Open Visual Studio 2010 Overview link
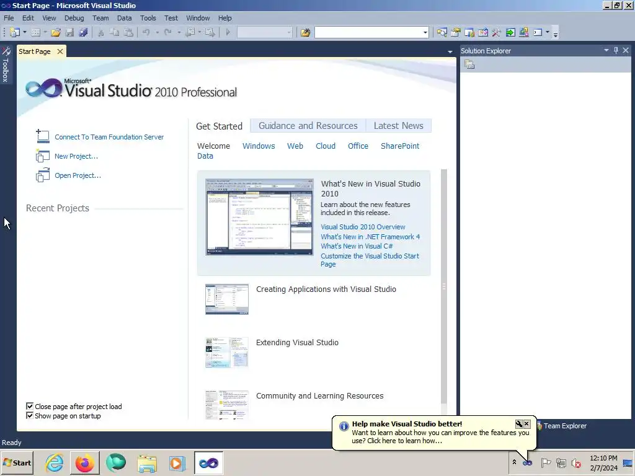The height and width of the screenshot is (476, 635). point(363,227)
